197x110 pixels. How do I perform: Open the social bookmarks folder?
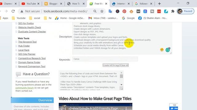tap(34, 18)
